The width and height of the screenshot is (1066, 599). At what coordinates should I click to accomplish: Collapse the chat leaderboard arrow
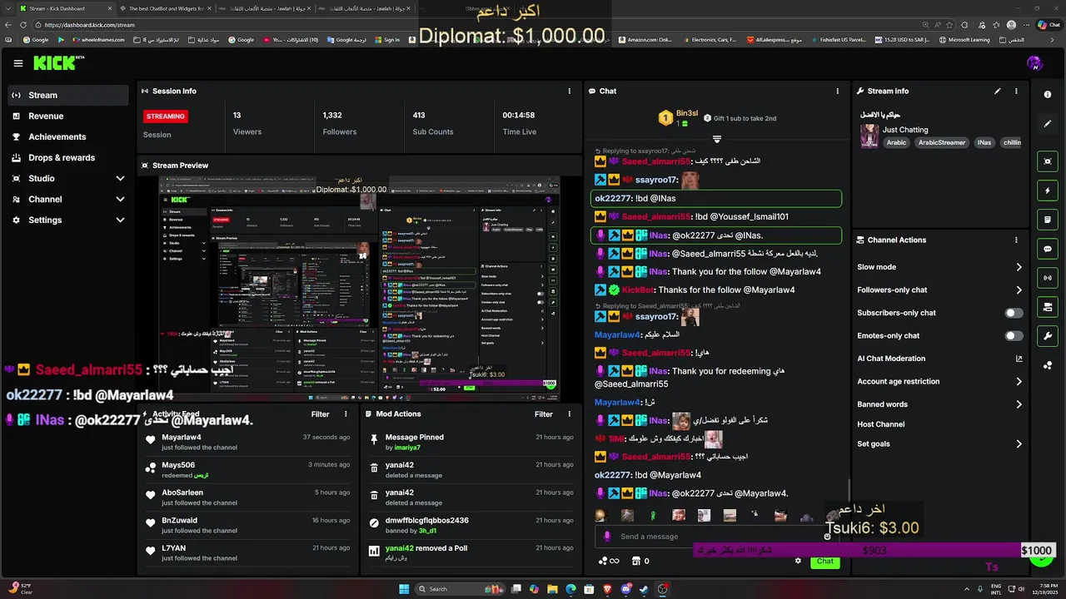point(716,139)
